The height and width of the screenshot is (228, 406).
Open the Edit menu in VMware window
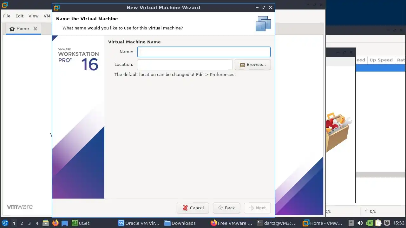[x=19, y=16]
